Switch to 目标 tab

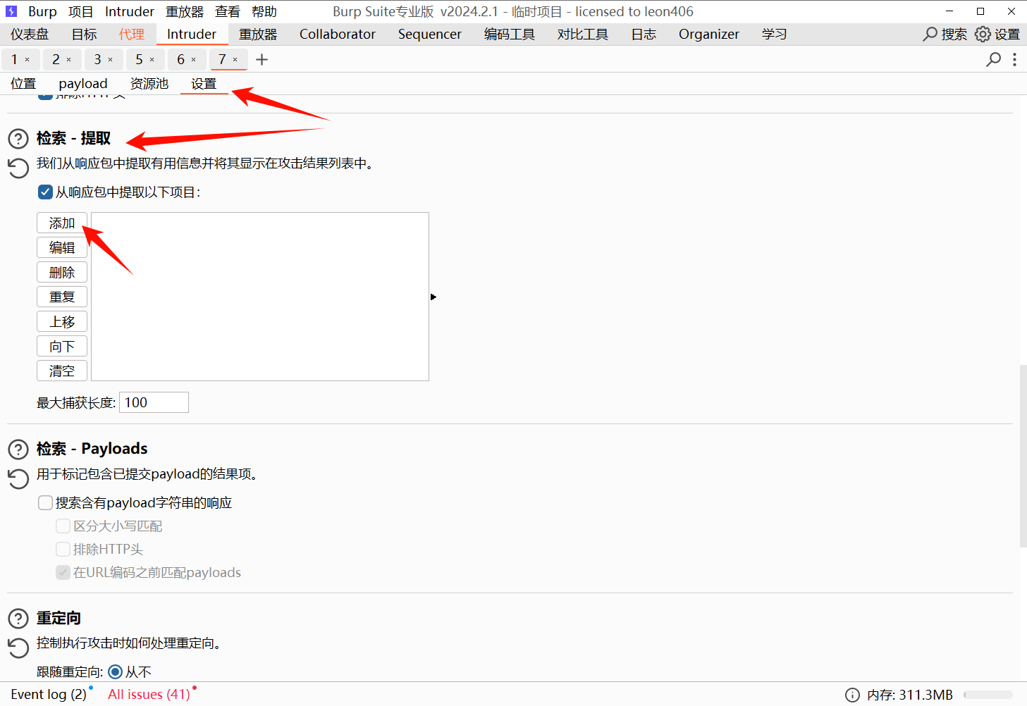(x=85, y=34)
